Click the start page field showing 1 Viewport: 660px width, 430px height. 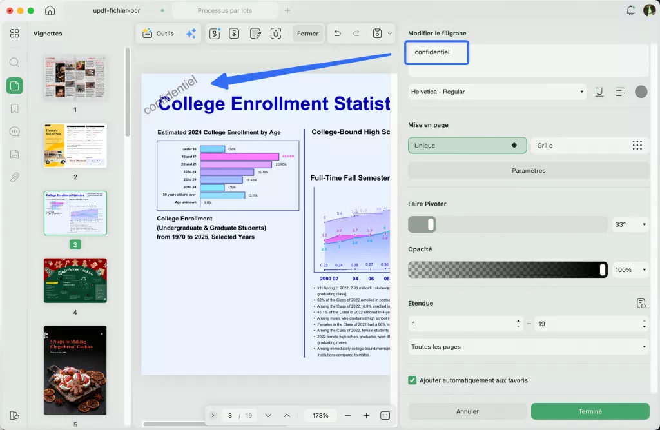point(465,324)
